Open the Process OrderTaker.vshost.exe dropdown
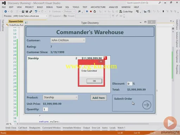Screen dimensions: 180x135 (x=30, y=16)
